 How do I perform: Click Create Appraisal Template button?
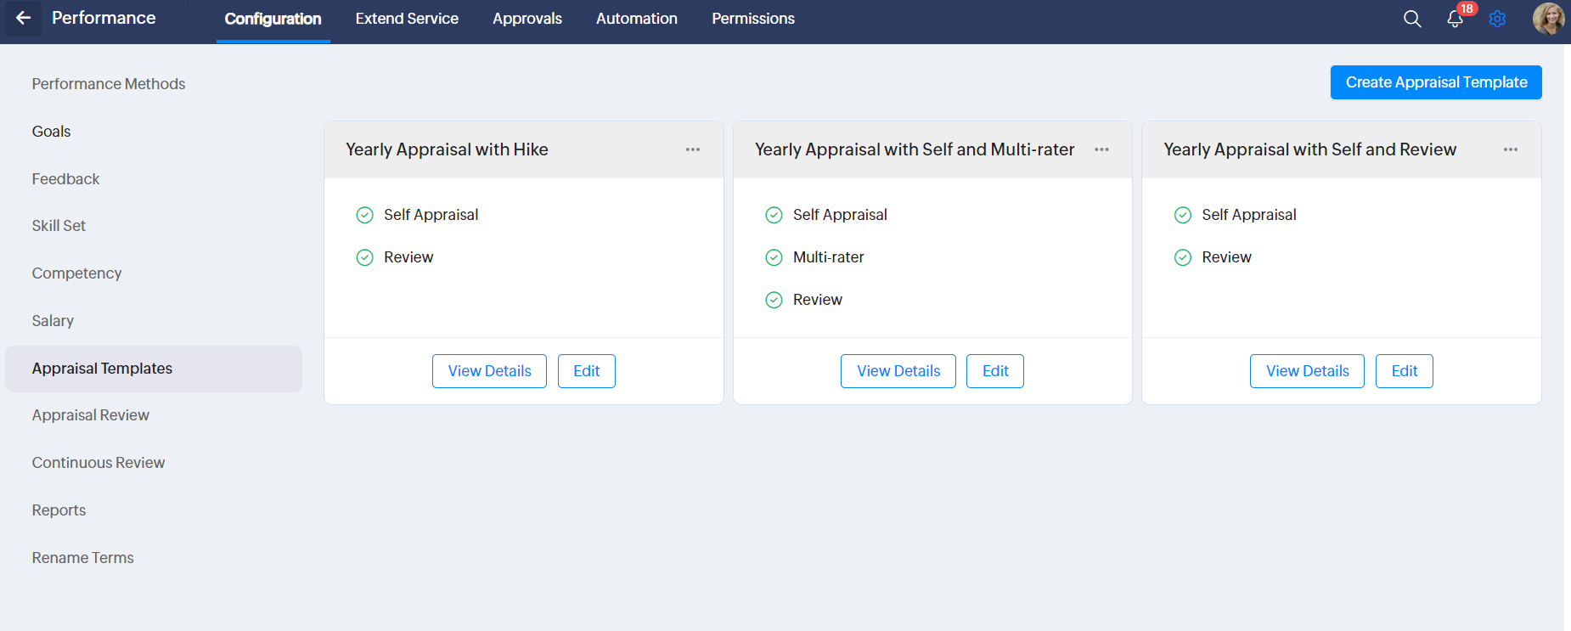(1436, 82)
